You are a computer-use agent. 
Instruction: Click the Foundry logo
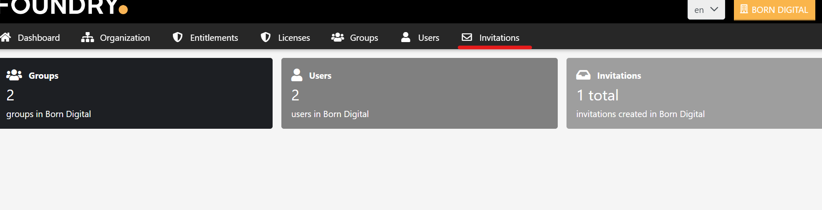click(63, 7)
